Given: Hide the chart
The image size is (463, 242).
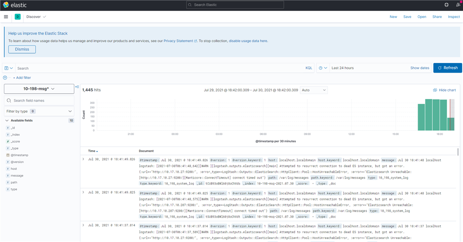Looking at the screenshot, I should pyautogui.click(x=444, y=90).
